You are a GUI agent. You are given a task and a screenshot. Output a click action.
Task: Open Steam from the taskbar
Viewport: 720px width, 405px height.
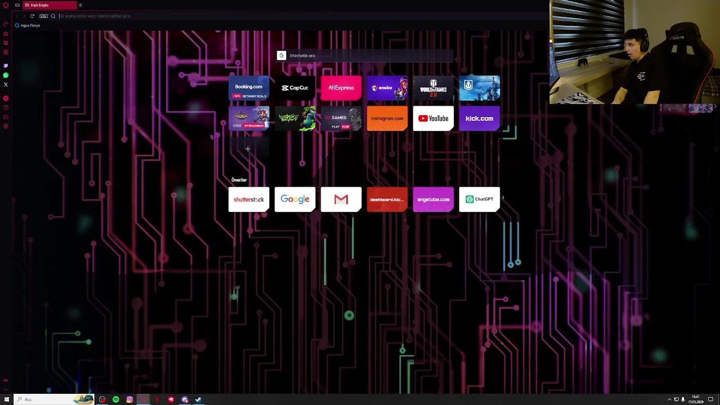[x=198, y=399]
